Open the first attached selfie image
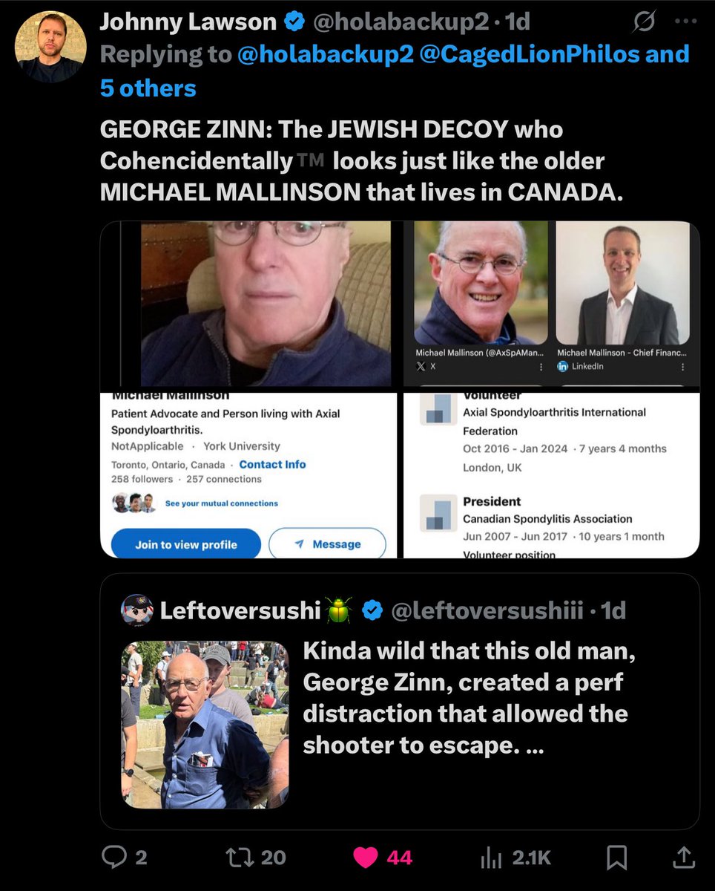The image size is (715, 891). pos(249,304)
